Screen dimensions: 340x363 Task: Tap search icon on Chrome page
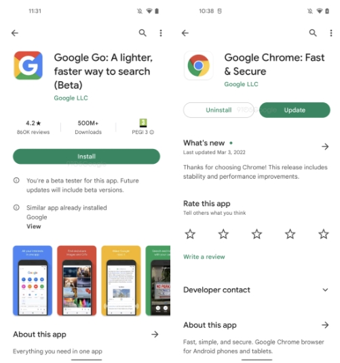click(x=313, y=33)
